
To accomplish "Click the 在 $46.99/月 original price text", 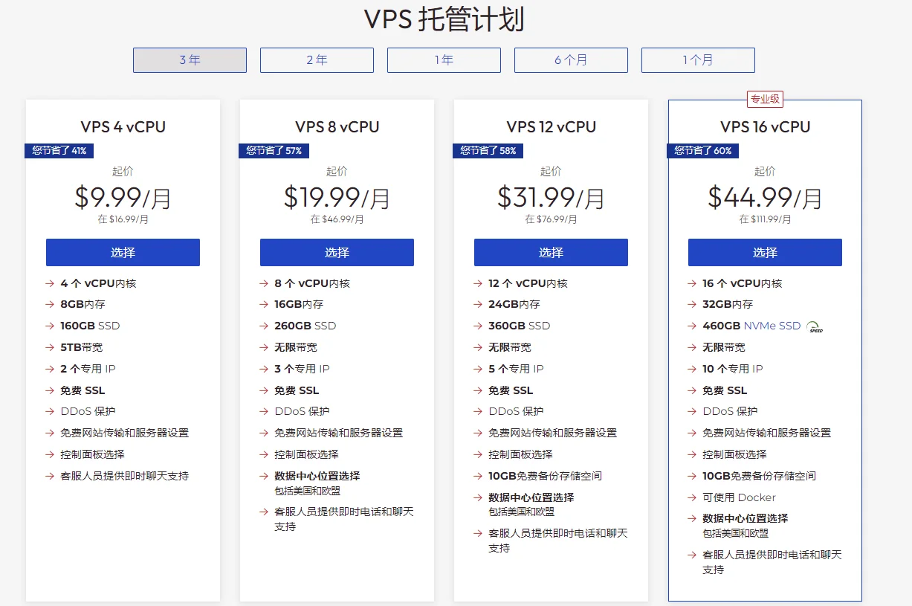I will (337, 219).
